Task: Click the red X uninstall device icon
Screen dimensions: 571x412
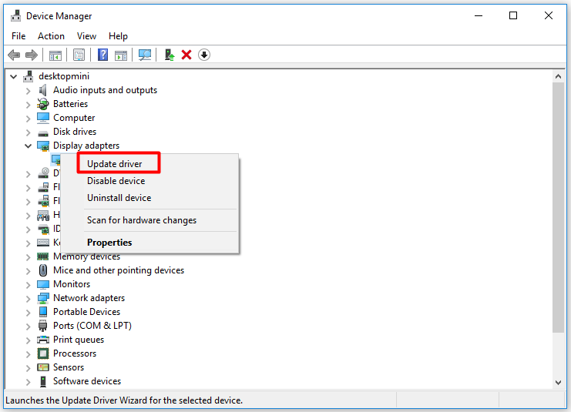Action: [186, 55]
